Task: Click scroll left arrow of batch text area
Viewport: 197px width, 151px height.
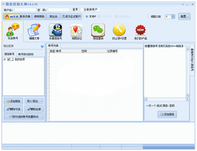Action: pyautogui.click(x=146, y=99)
